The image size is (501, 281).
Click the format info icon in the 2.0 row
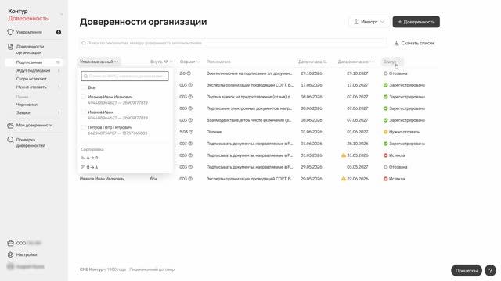coord(189,73)
